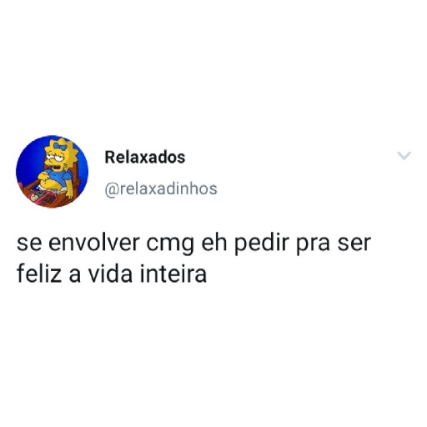Click the word 'eh' in the tweet
427x427 pixels.
[x=214, y=243]
